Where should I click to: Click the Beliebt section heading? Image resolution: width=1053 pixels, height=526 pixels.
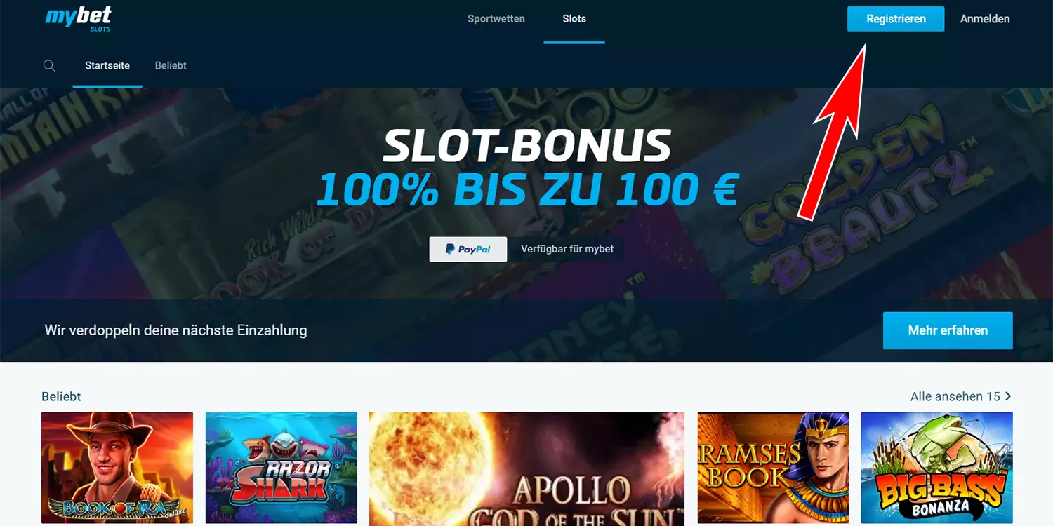pyautogui.click(x=61, y=396)
